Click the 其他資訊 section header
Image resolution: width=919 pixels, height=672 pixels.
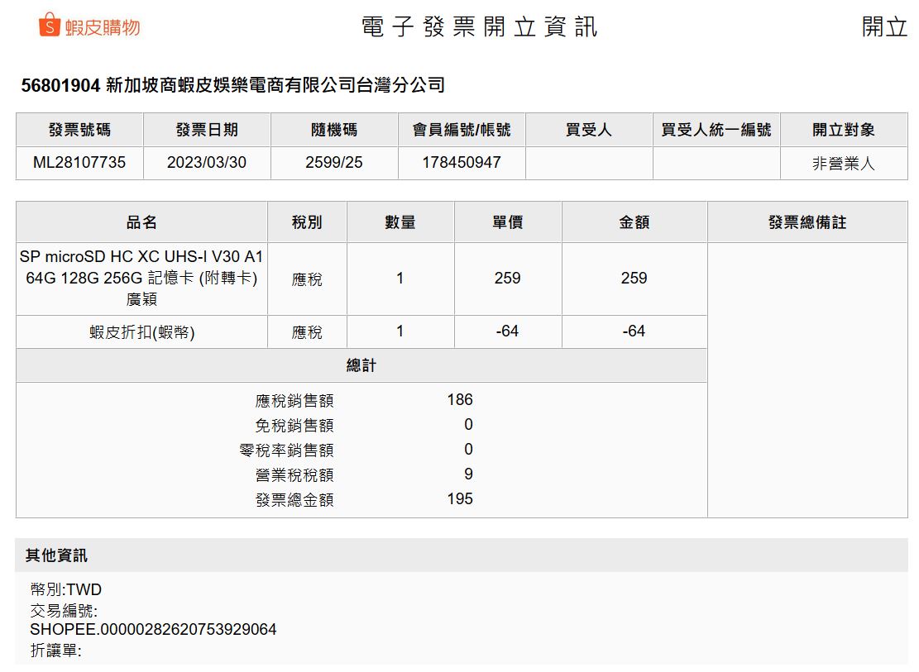point(56,555)
